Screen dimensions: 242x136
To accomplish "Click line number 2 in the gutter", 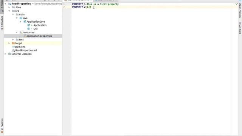I will [x=64, y=7].
